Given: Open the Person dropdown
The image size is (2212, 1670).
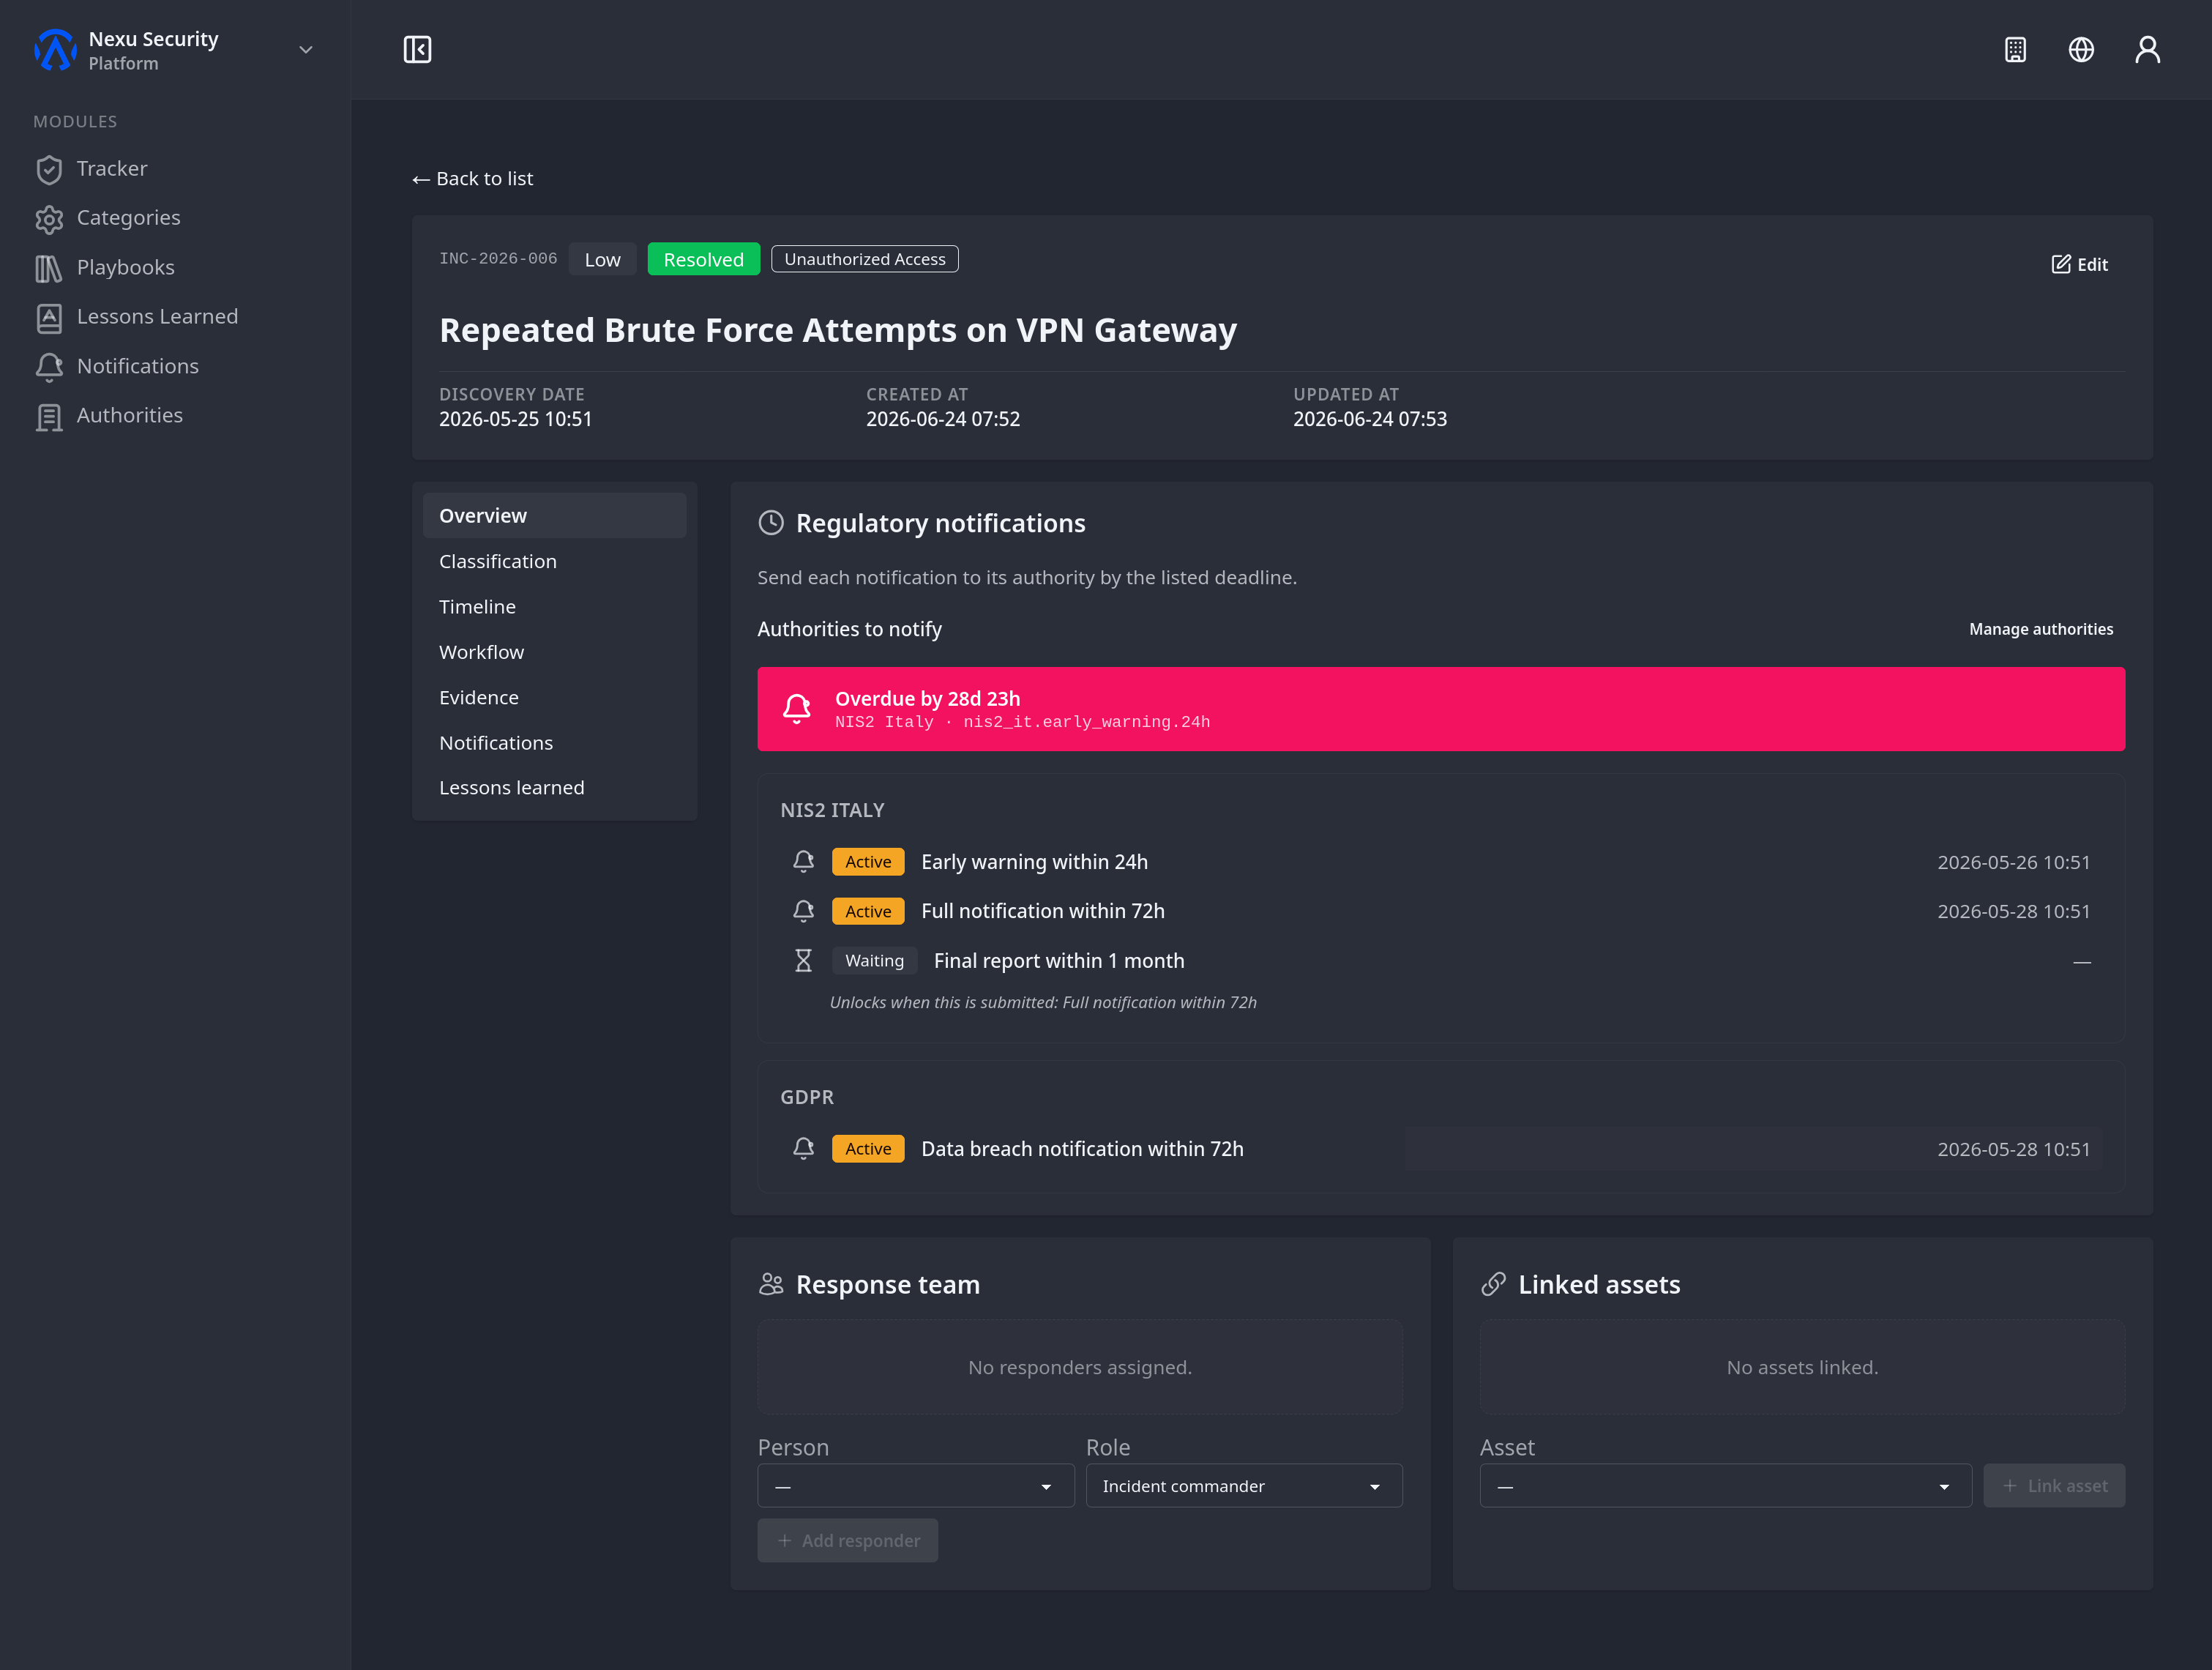Looking at the screenshot, I should tap(916, 1487).
